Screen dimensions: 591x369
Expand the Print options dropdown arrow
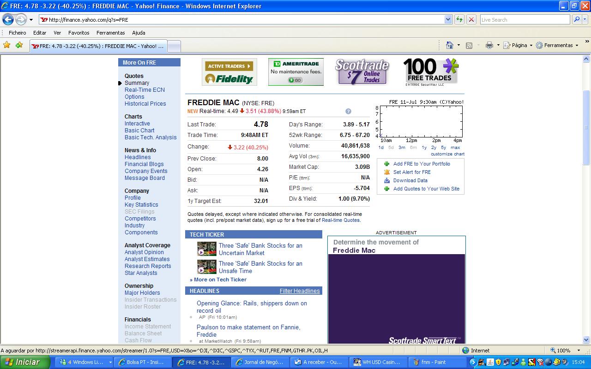(x=498, y=45)
